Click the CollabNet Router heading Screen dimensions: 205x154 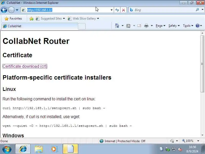click(36, 41)
